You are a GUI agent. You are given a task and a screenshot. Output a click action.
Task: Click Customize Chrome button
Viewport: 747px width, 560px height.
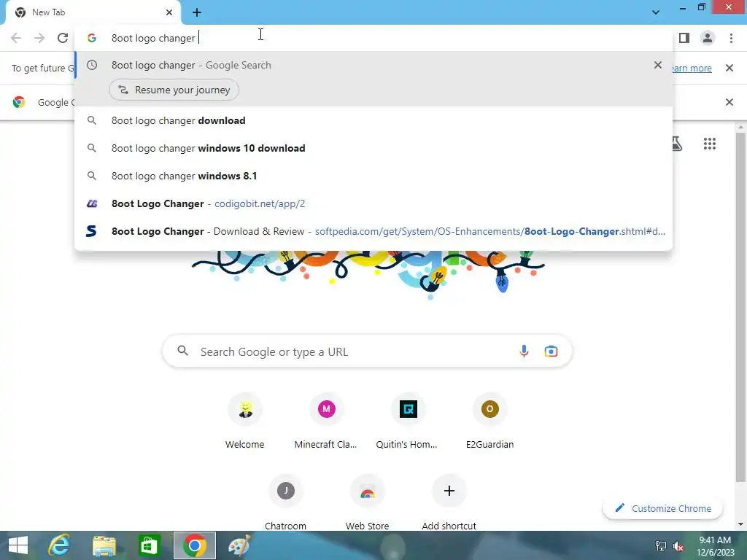662,508
